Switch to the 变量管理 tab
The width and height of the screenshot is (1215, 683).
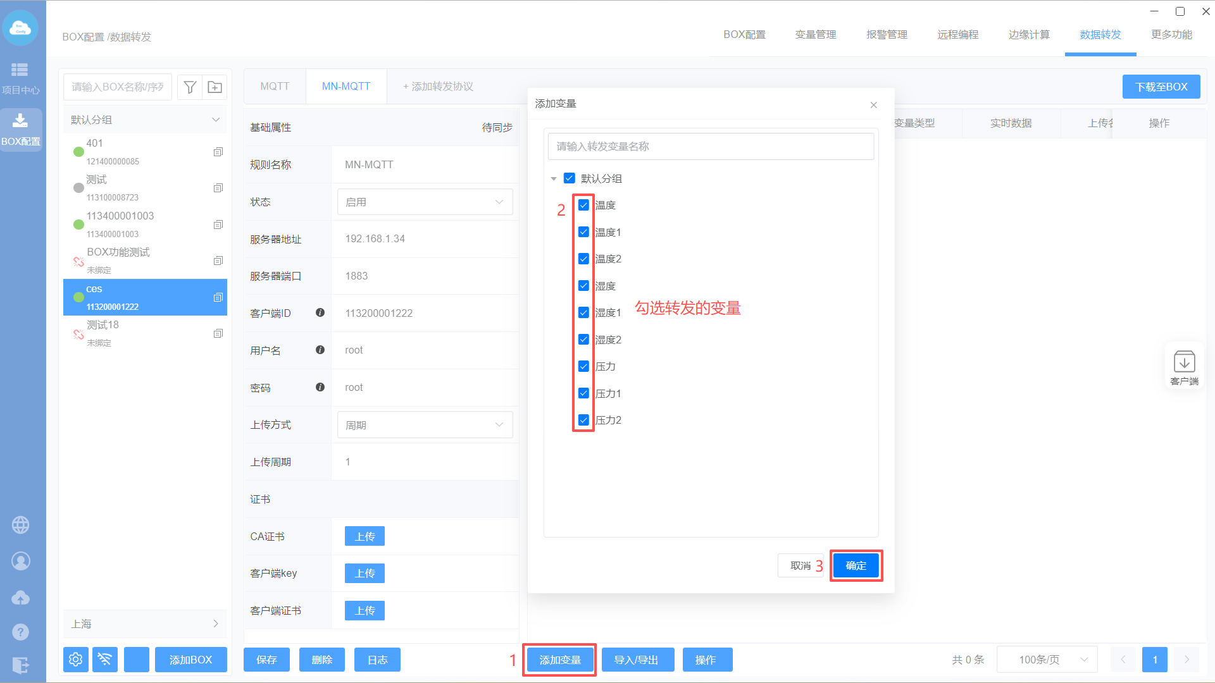point(815,35)
